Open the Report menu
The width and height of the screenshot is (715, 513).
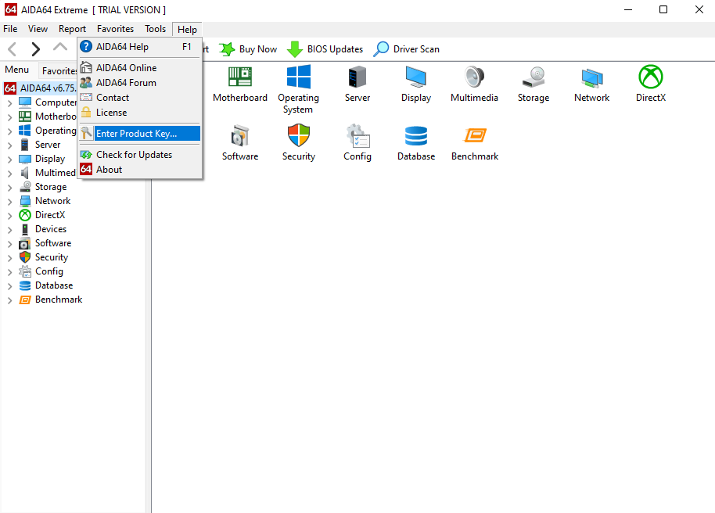pos(72,29)
